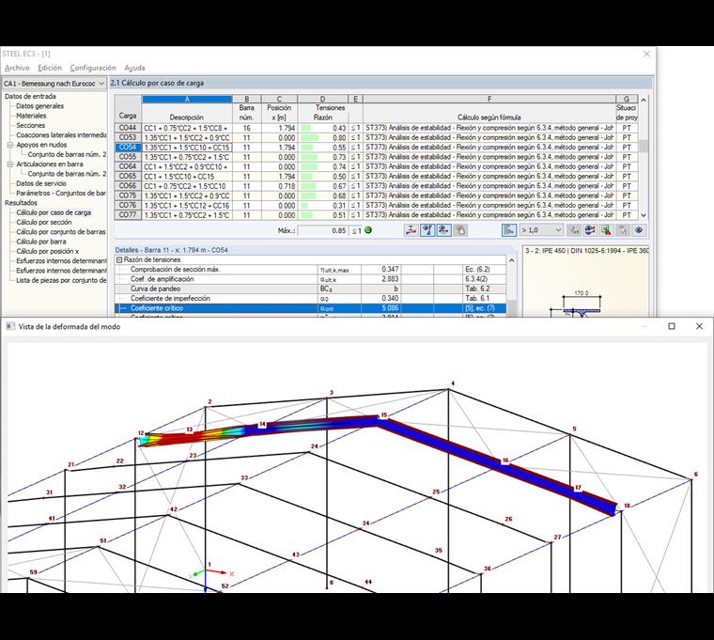Click the blue and red striped toolbar icon
The height and width of the screenshot is (640, 714).
point(590,230)
